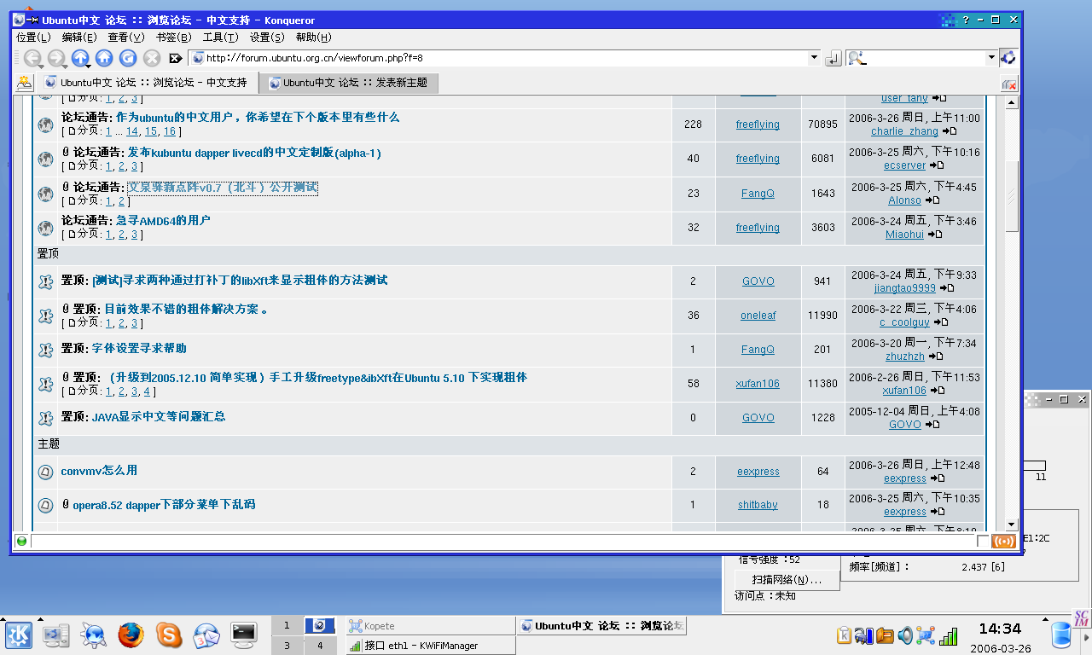The height and width of the screenshot is (655, 1092).
Task: Click the 14:34 clock in the panel
Action: tap(1000, 629)
